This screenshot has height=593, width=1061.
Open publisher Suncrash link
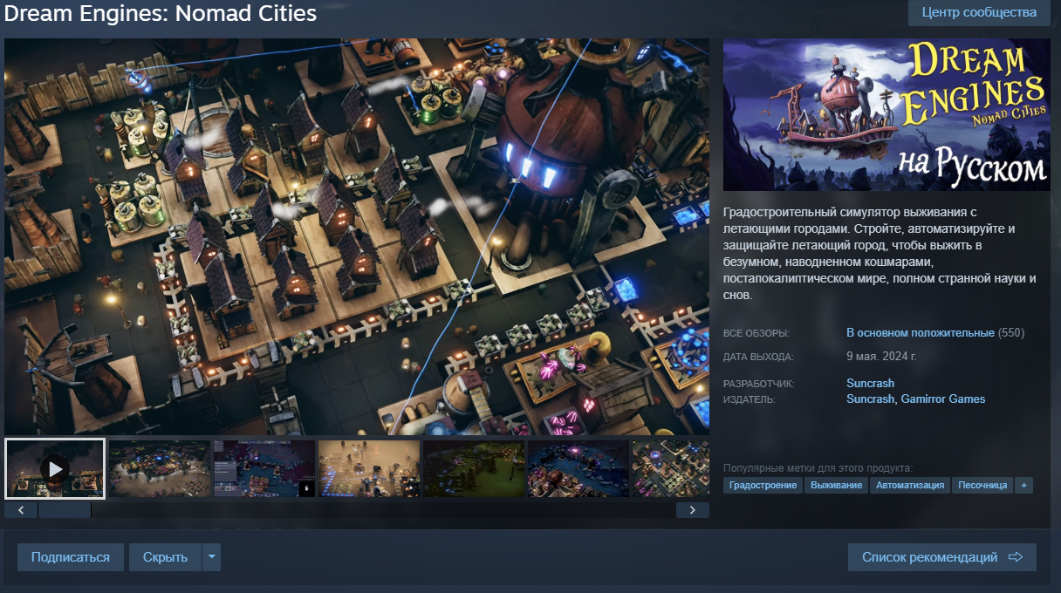coord(870,399)
